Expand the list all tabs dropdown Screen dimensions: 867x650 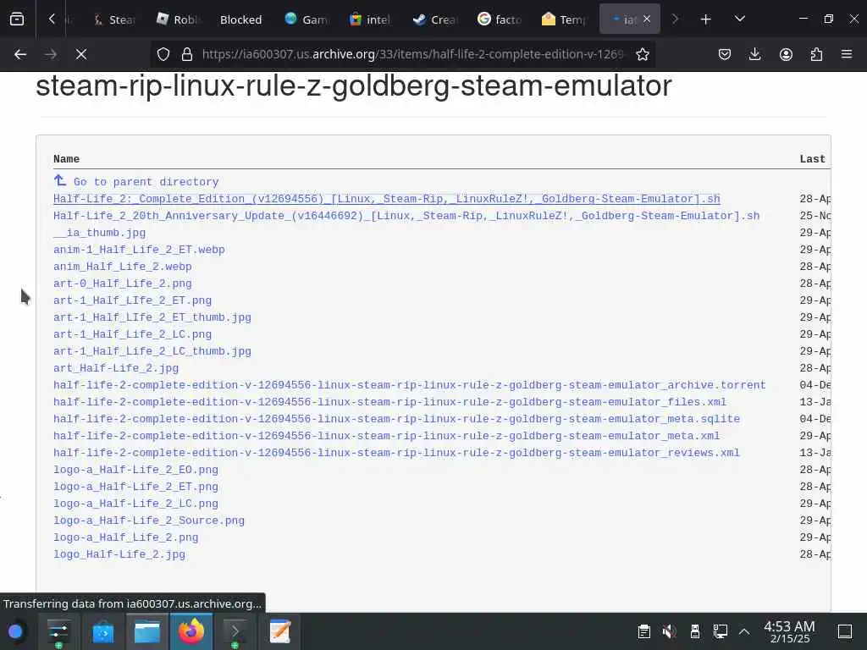point(740,19)
